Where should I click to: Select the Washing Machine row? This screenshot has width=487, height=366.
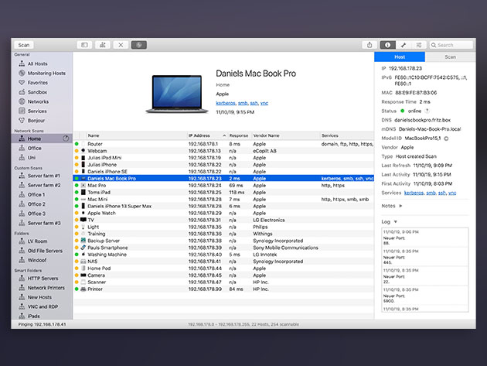(x=223, y=255)
